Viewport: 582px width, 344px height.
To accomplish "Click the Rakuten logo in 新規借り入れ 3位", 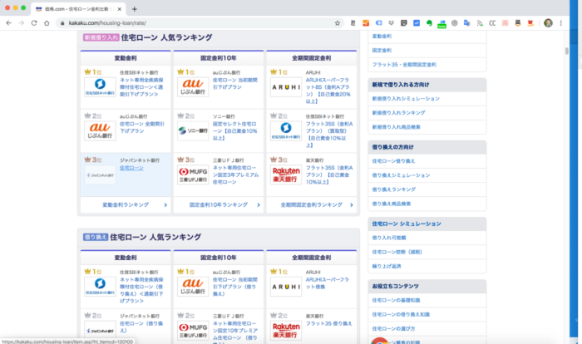I will point(286,174).
